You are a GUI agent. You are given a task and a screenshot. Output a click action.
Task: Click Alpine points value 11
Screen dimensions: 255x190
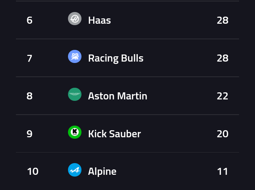pos(222,172)
